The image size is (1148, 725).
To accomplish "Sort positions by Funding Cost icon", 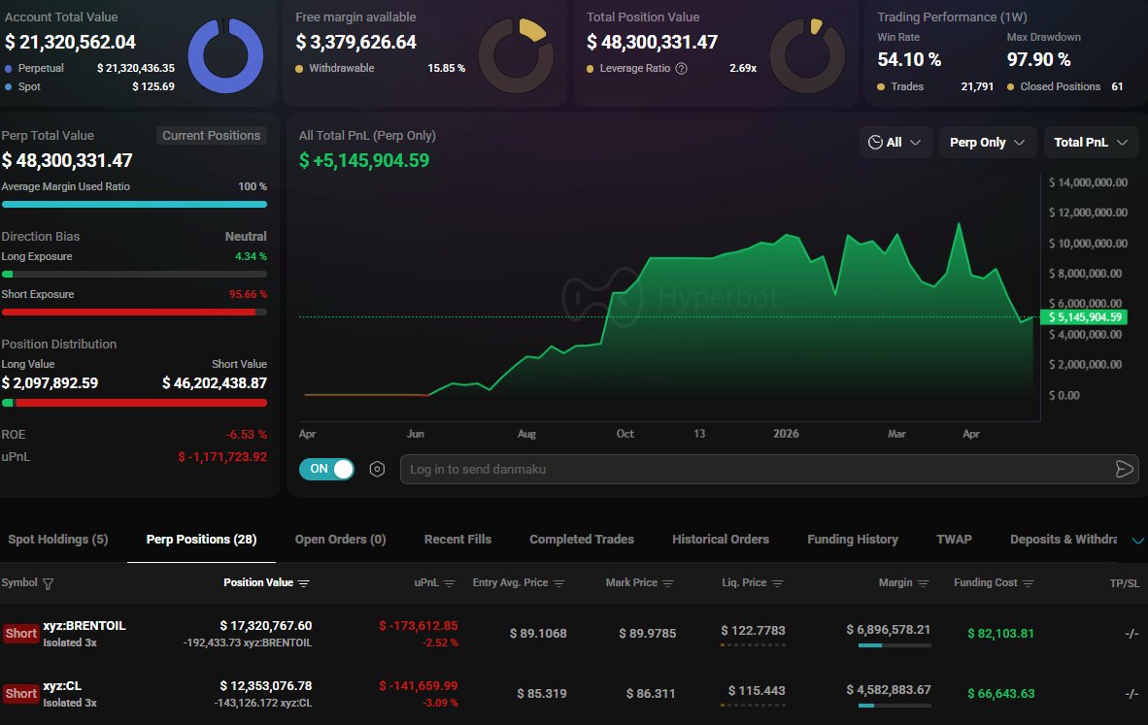I will (x=1029, y=583).
